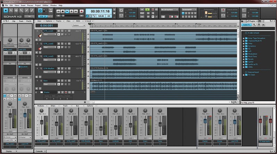This screenshot has width=277, height=154.
Task: Toggle the Snap to grid button
Action: pyautogui.click(x=40, y=11)
